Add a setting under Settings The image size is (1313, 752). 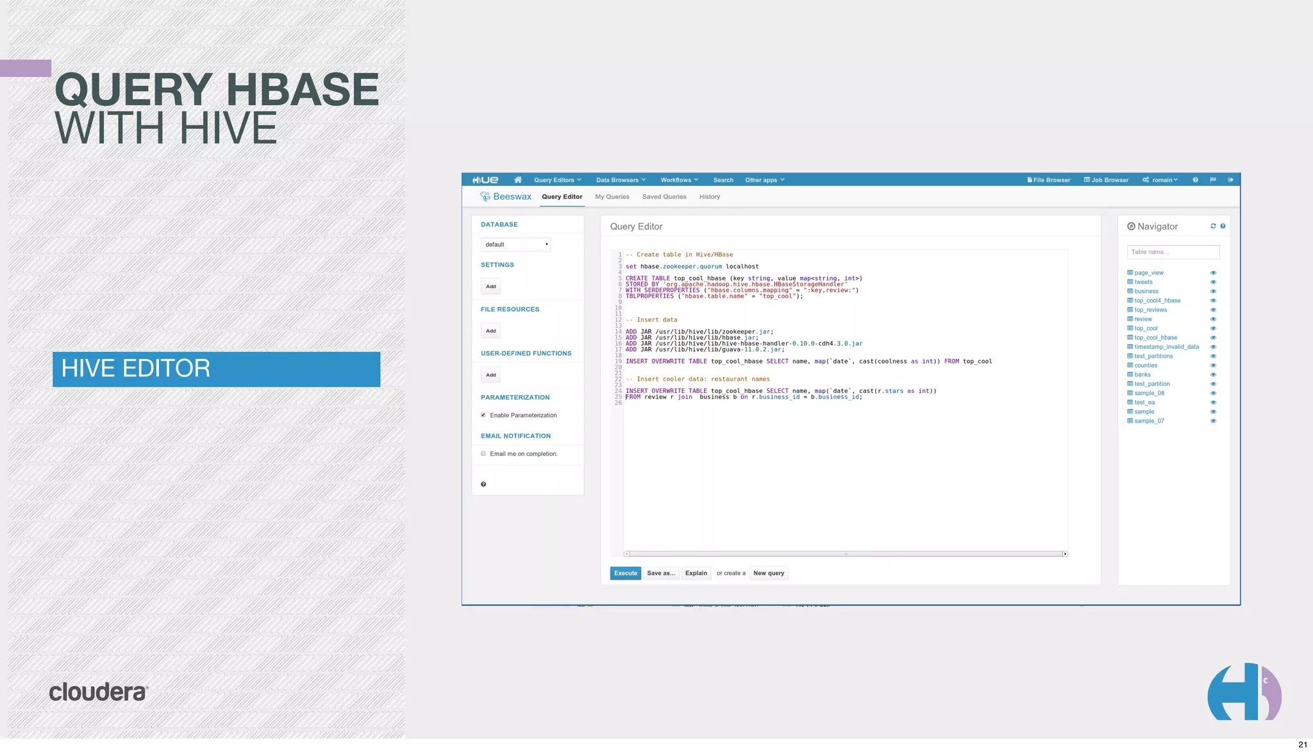pyautogui.click(x=490, y=287)
